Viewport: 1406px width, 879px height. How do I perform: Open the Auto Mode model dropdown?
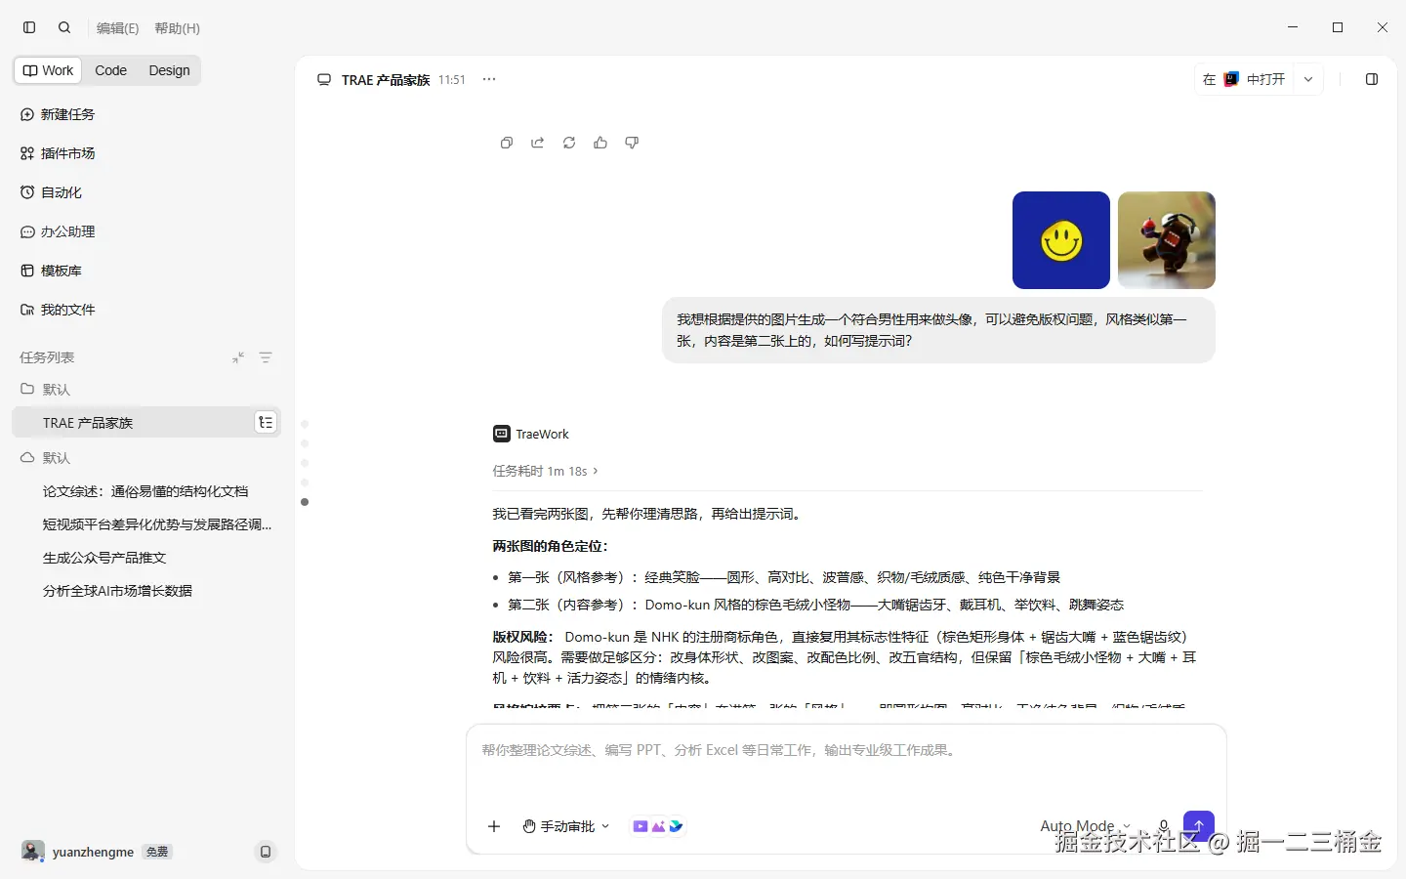(x=1086, y=826)
